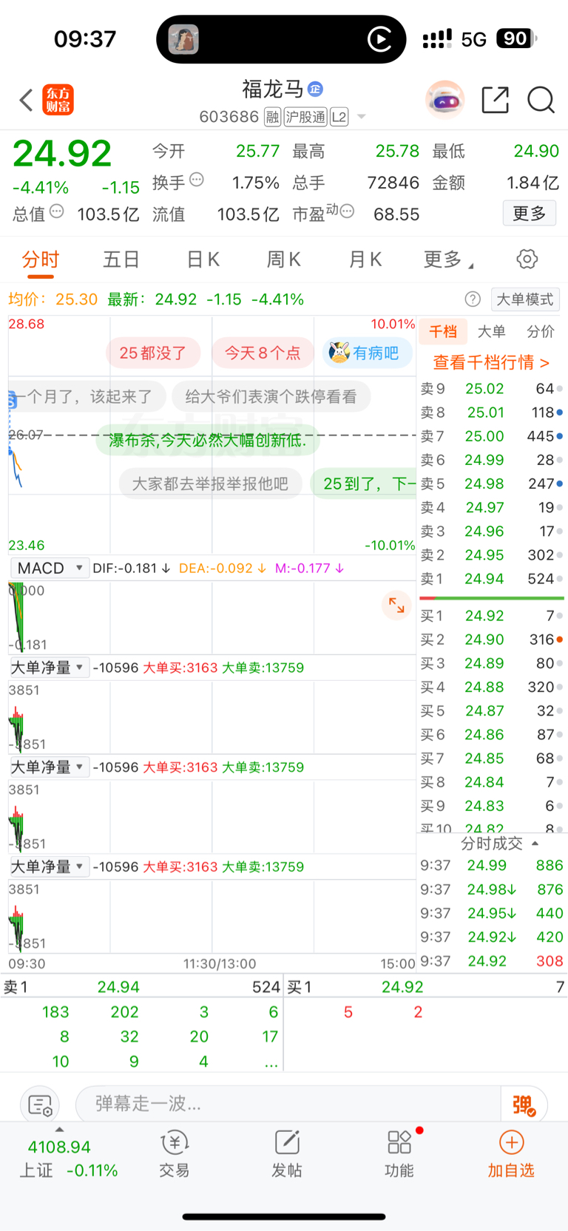Select the 买4 24.88 order row
The height and width of the screenshot is (1231, 568).
click(492, 687)
